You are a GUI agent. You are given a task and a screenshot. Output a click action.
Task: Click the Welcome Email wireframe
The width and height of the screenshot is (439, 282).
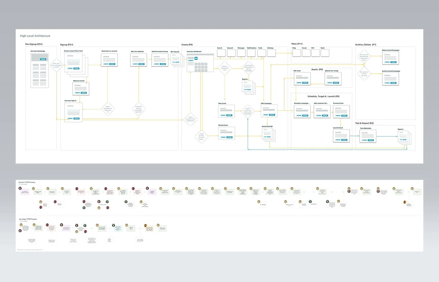click(81, 89)
